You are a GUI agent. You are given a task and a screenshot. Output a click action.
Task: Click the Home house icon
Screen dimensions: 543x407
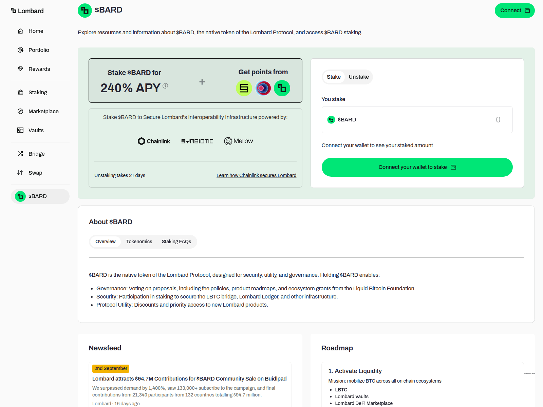coord(20,31)
